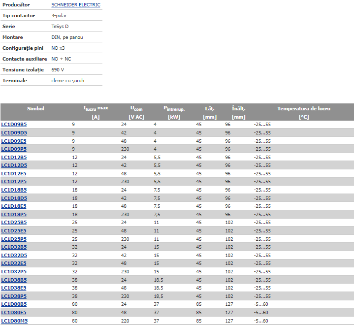The width and height of the screenshot is (354, 325).
Task: Click the 'Montare' label
Action: click(13, 37)
